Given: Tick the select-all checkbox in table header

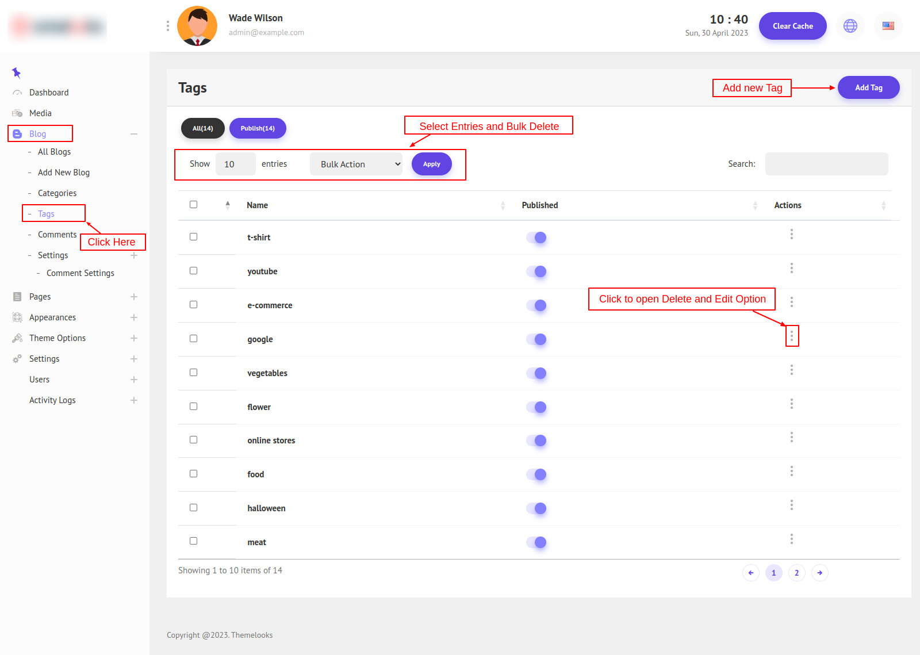Looking at the screenshot, I should [194, 205].
